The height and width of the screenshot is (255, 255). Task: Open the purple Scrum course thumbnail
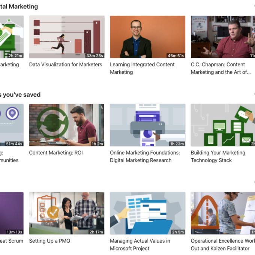(12, 213)
